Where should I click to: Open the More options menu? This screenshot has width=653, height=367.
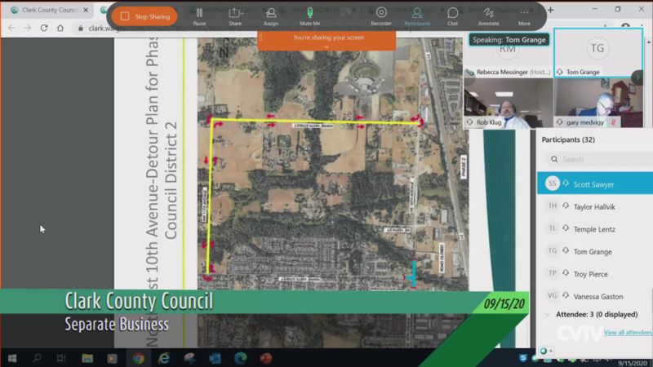tap(524, 15)
